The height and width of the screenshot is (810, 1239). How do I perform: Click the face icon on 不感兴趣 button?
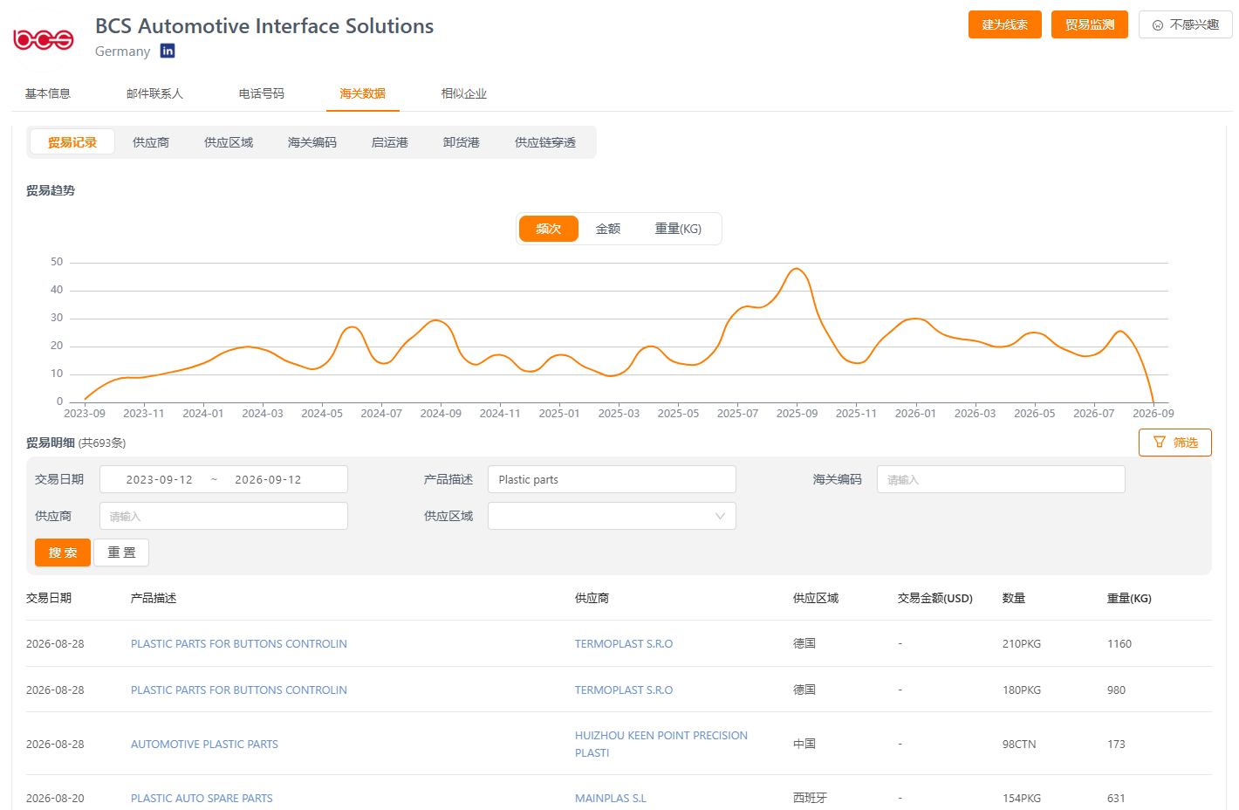(x=1158, y=25)
